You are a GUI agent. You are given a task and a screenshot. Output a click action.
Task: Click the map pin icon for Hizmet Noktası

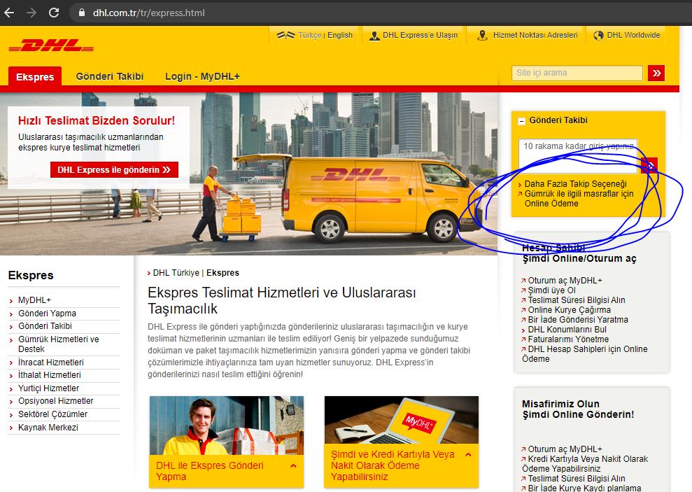point(482,35)
